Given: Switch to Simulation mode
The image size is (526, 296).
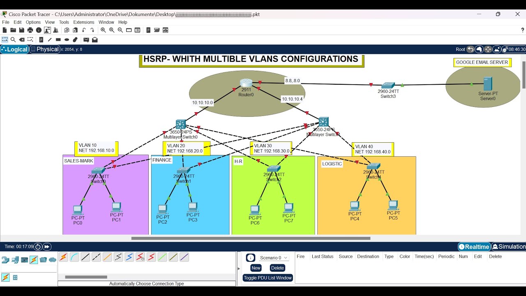Looking at the screenshot, I should (x=509, y=247).
